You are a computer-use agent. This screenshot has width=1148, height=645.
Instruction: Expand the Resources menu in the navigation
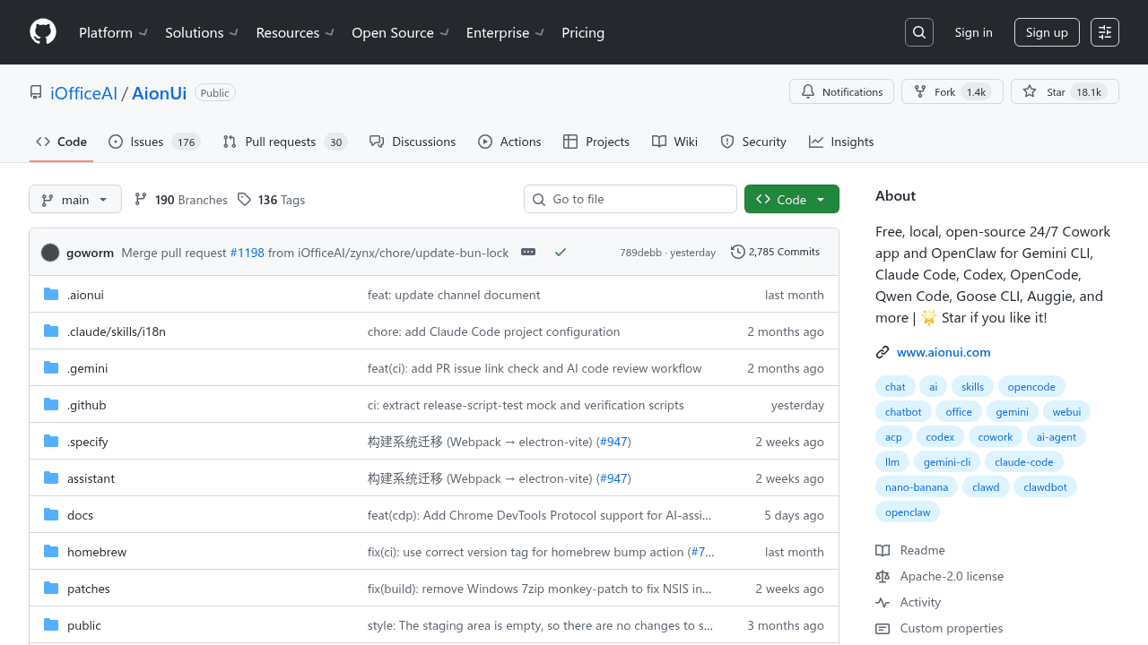tap(294, 32)
